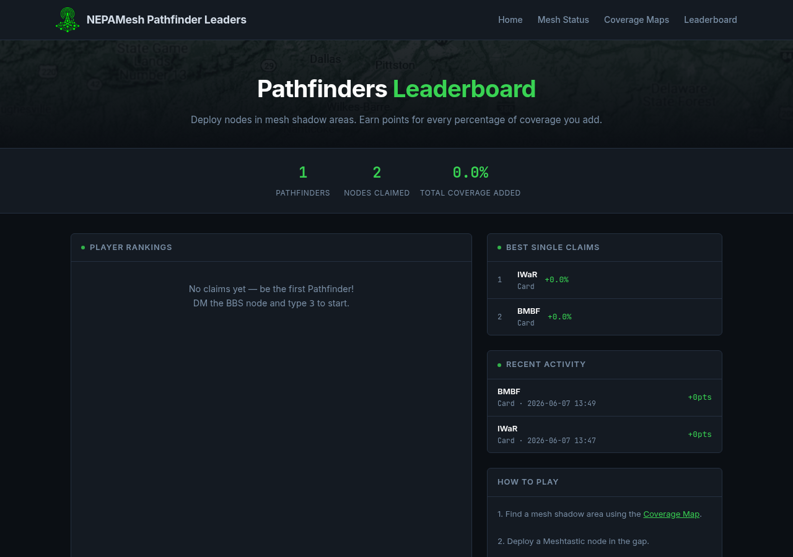The width and height of the screenshot is (793, 557).
Task: Select the Leaderboard nav link
Action: click(x=711, y=20)
